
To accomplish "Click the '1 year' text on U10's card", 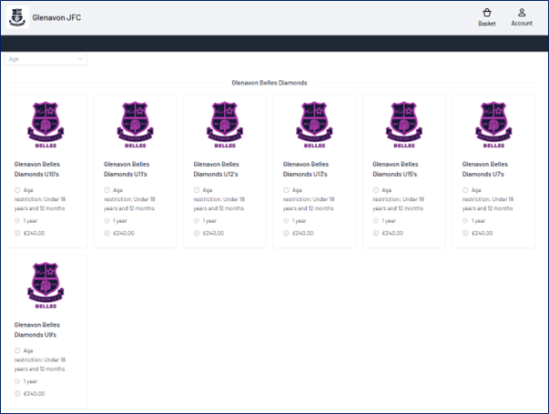I will [x=30, y=221].
